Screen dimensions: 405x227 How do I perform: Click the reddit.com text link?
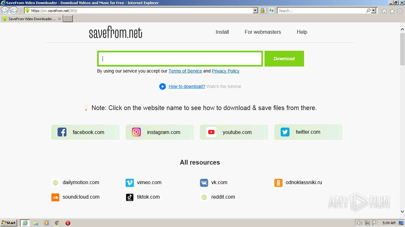point(223,197)
